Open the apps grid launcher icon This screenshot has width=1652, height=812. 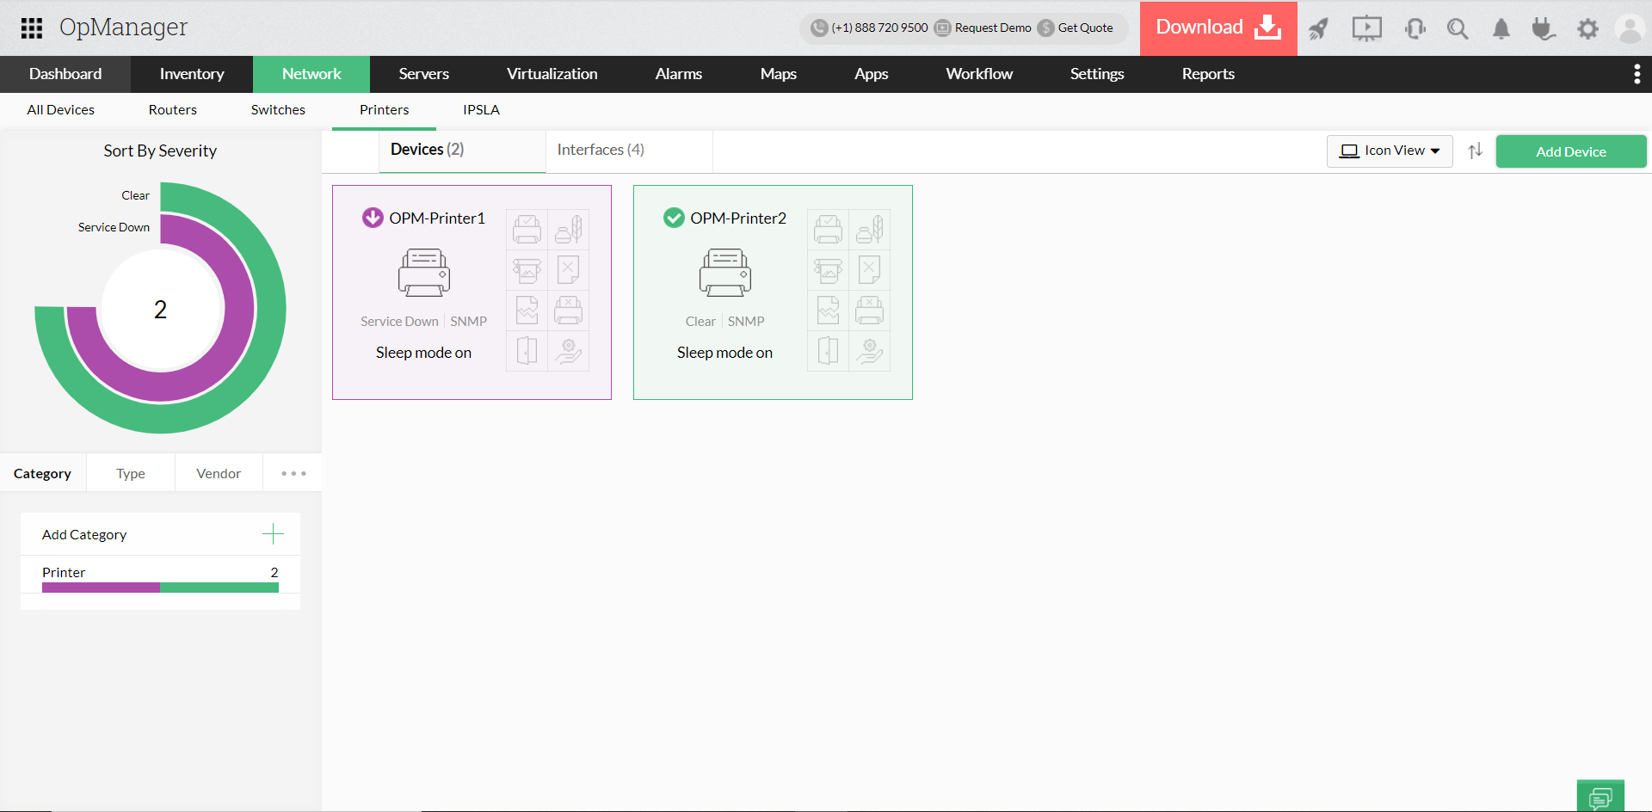32,28
